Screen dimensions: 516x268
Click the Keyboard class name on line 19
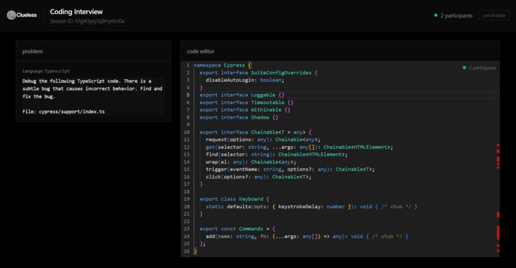pos(251,199)
